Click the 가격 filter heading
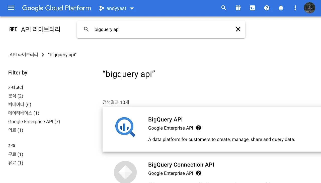Image resolution: width=321 pixels, height=183 pixels. pos(12,146)
